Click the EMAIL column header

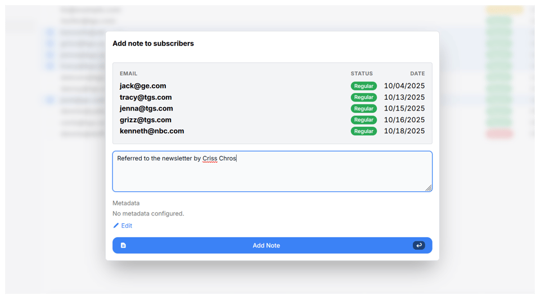click(128, 73)
